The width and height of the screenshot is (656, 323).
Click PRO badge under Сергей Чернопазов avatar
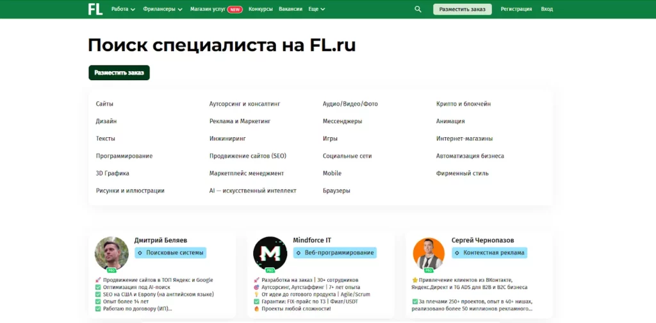429,270
